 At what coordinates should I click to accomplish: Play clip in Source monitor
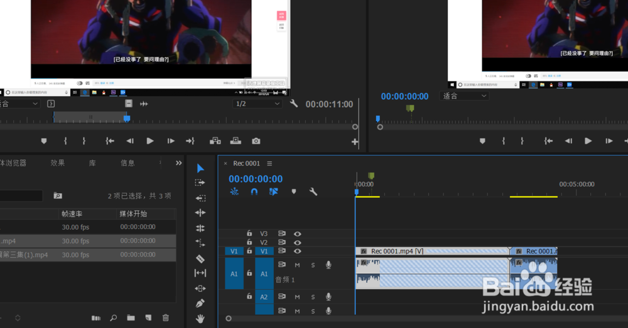pos(150,141)
